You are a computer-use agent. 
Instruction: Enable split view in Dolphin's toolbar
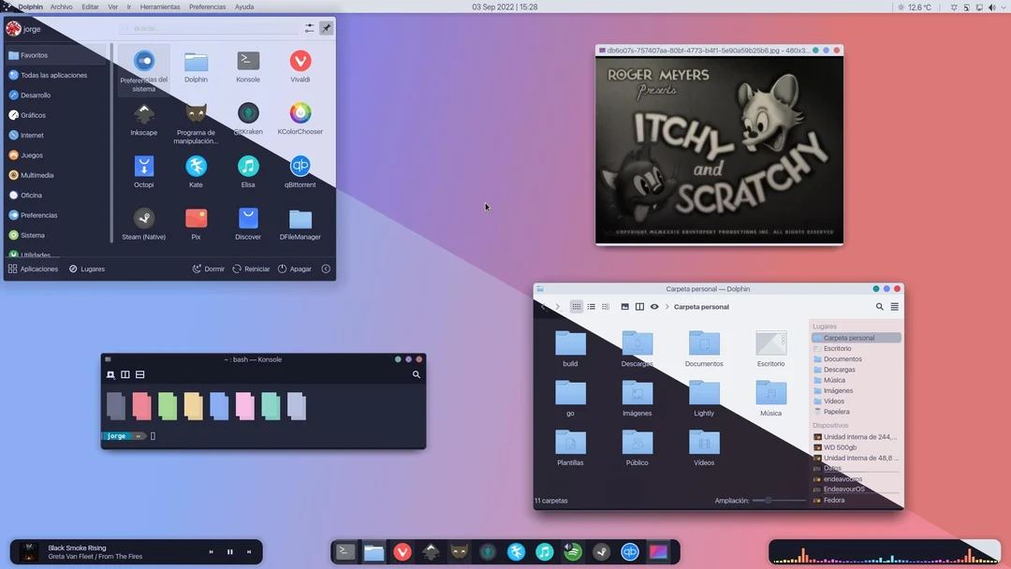pyautogui.click(x=638, y=306)
